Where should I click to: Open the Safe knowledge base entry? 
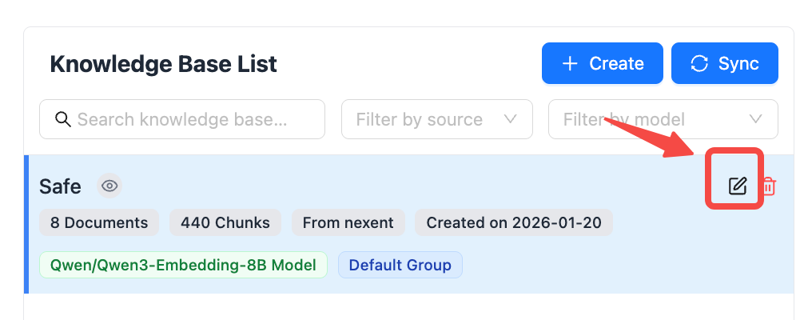61,186
